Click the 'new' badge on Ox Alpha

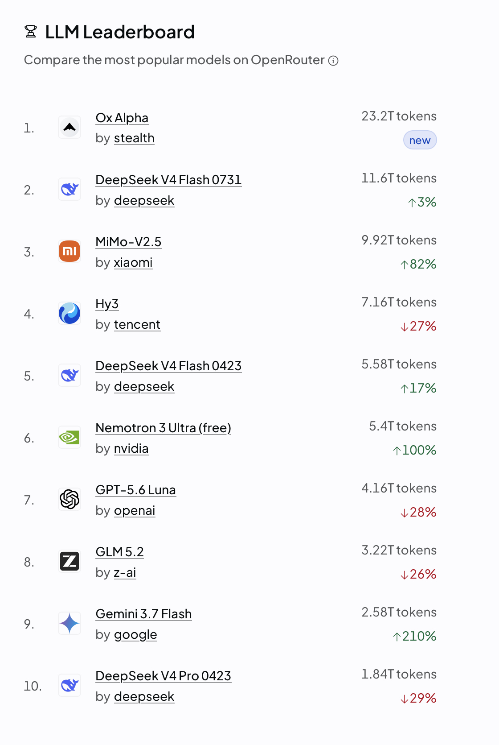420,140
